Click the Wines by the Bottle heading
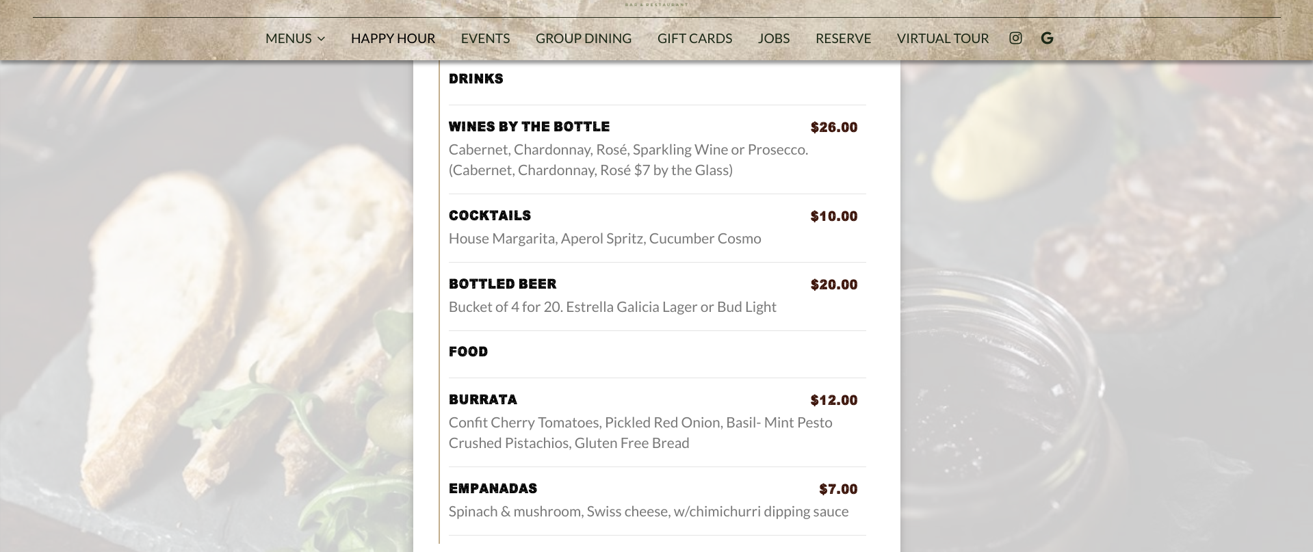Screen dimensions: 1313x552 [529, 127]
